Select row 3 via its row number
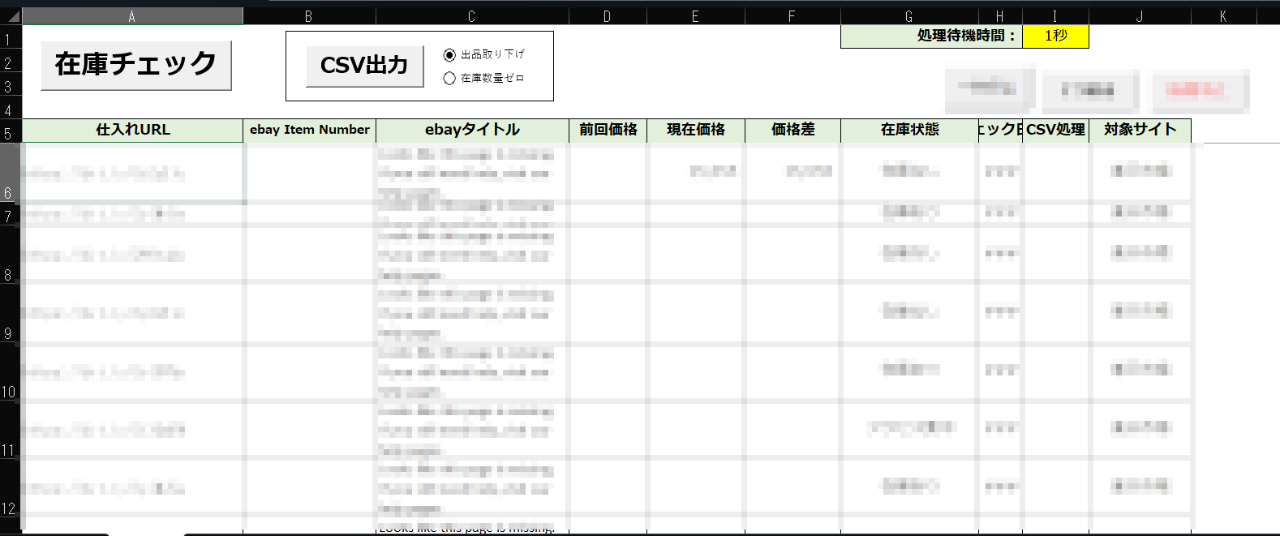This screenshot has width=1280, height=536. (9, 85)
